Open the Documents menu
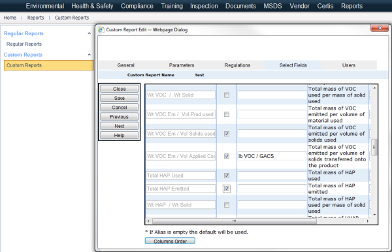 pyautogui.click(x=240, y=6)
